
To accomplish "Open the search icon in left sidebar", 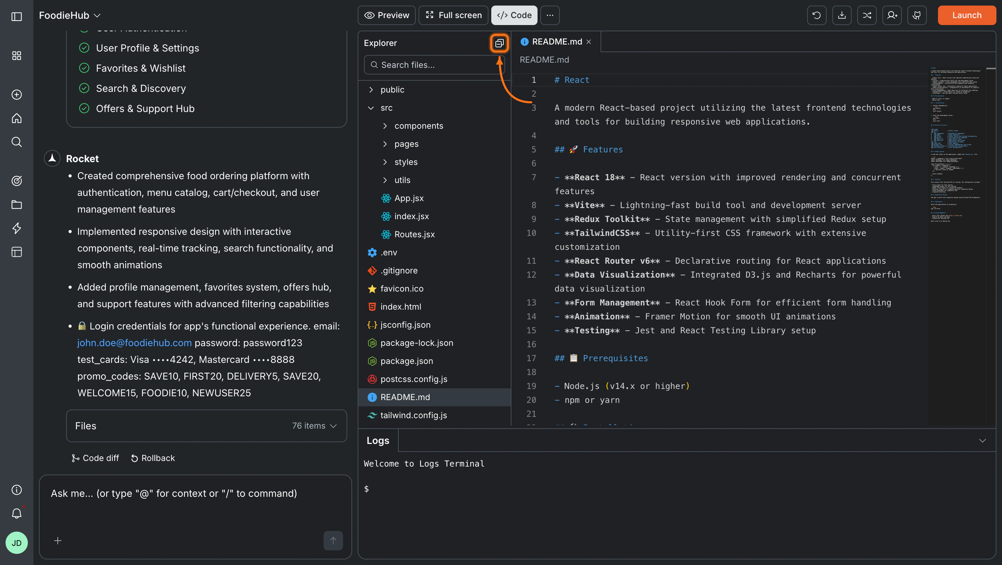I will pyautogui.click(x=16, y=142).
